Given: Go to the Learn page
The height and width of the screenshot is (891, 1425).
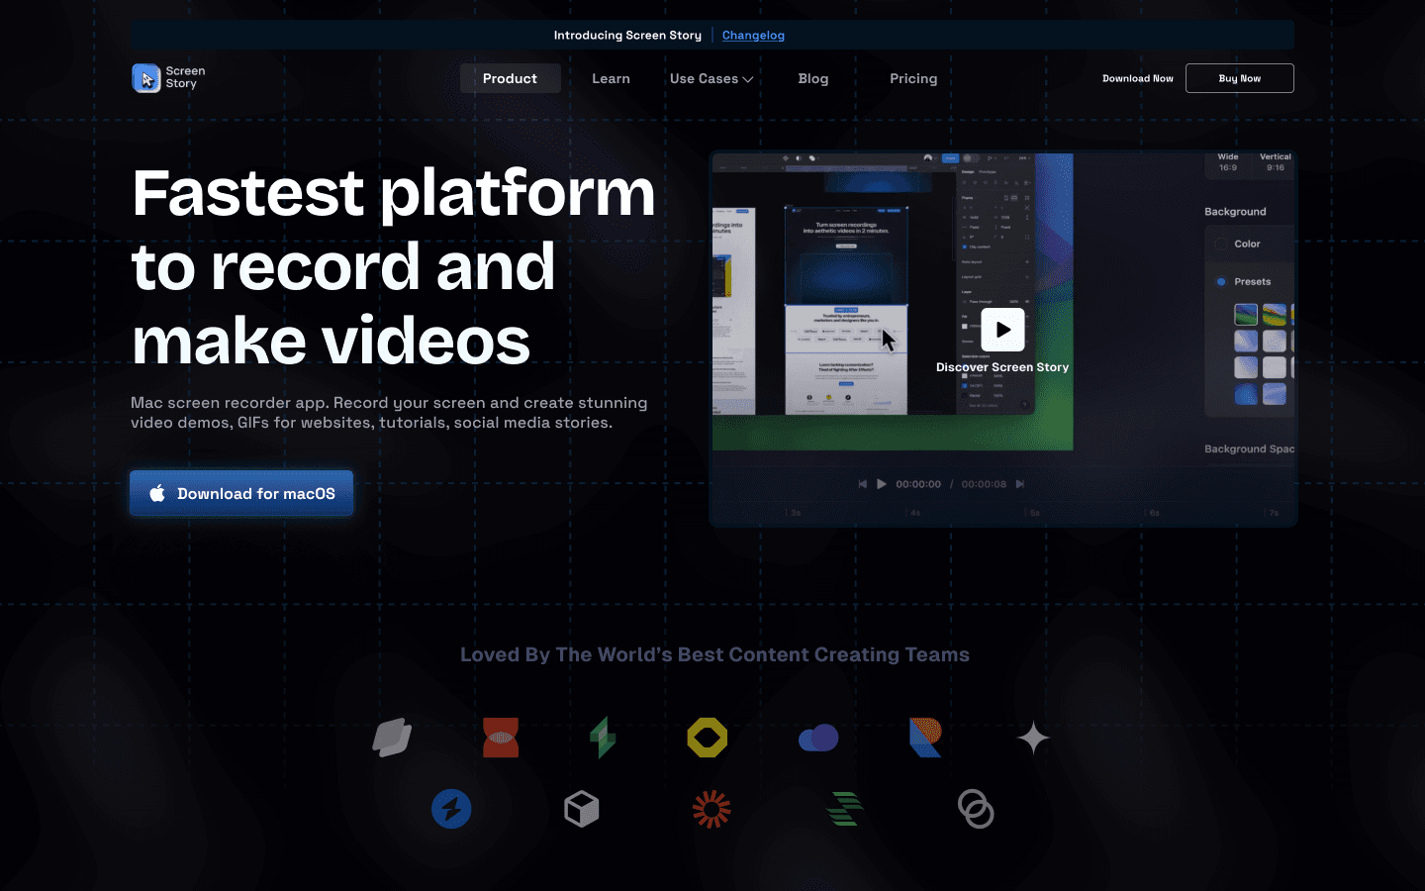Looking at the screenshot, I should click(611, 78).
